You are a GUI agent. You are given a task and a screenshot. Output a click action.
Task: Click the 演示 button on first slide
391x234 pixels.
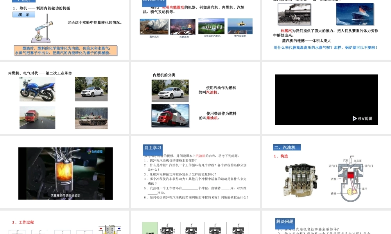[x=24, y=15]
